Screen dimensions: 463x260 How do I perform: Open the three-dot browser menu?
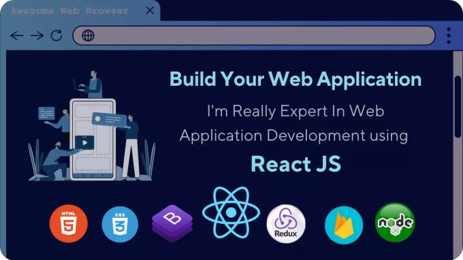point(449,35)
